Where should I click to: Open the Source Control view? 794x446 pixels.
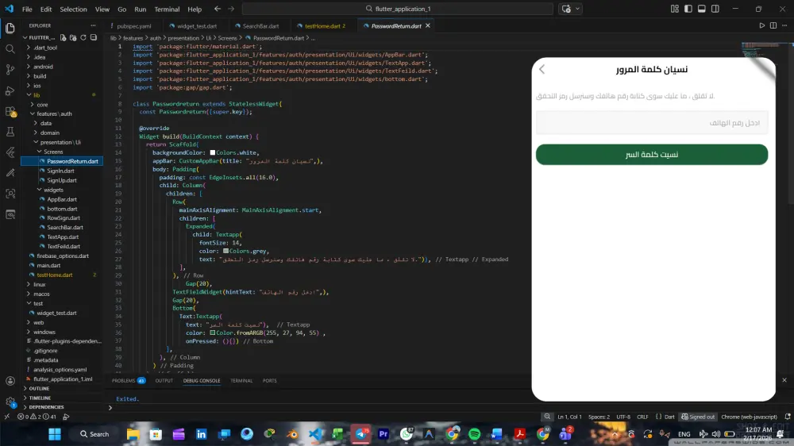[10, 69]
